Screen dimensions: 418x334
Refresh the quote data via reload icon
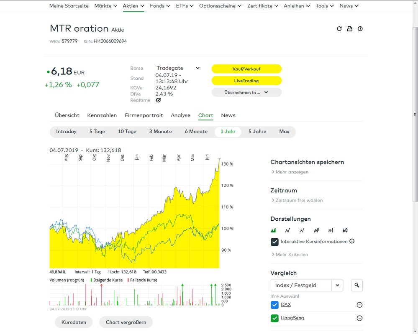[x=339, y=28]
